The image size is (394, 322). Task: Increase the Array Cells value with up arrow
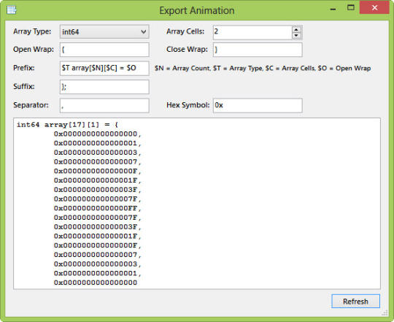click(x=296, y=29)
